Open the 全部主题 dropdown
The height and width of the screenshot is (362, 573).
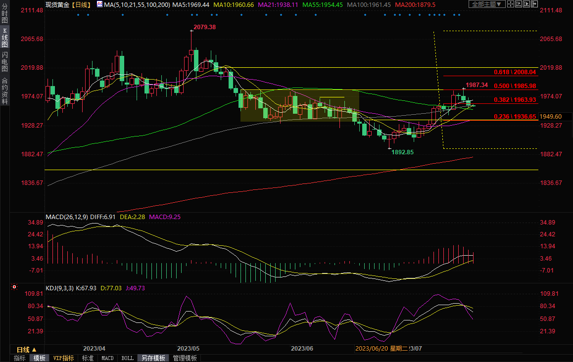[486, 4]
